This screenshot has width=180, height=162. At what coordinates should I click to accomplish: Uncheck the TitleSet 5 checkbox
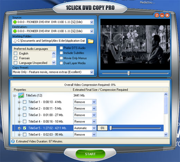(x=25, y=128)
